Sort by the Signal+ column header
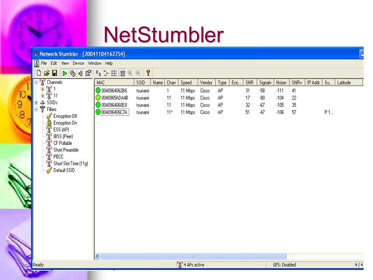Viewport: 373px width, 280px height. 265,82
